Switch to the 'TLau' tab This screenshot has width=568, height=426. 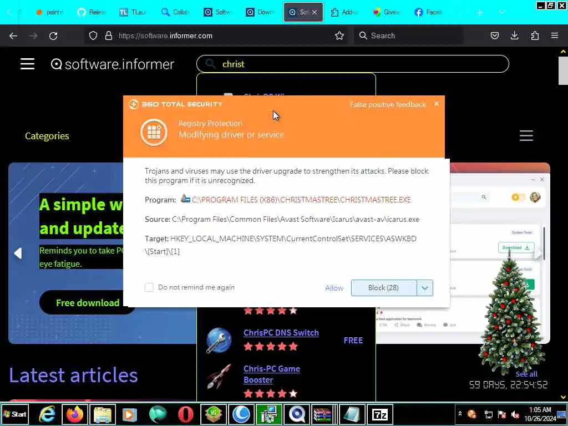133,12
